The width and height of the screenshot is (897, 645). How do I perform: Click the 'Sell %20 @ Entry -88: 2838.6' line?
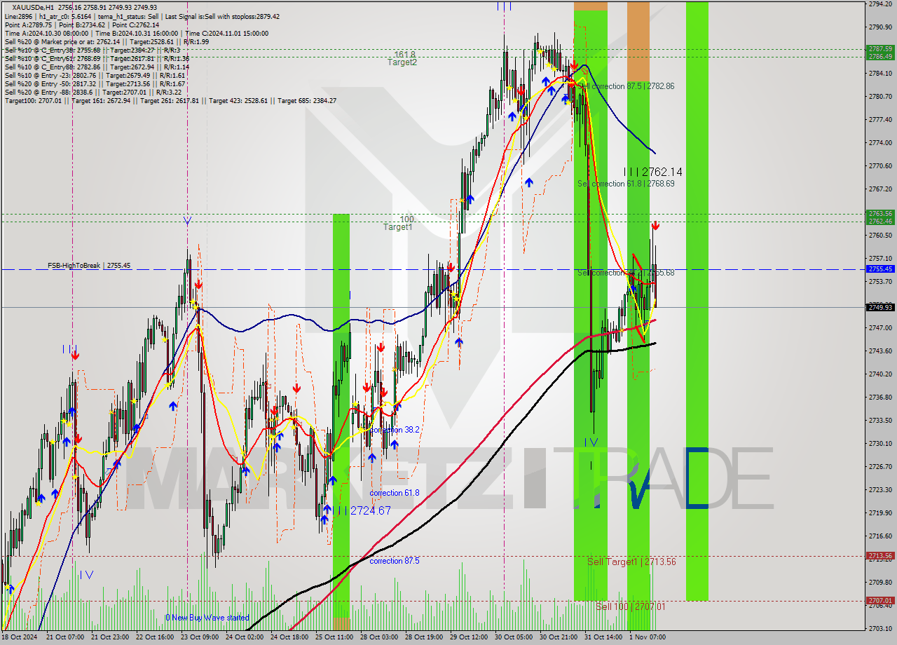click(x=94, y=92)
